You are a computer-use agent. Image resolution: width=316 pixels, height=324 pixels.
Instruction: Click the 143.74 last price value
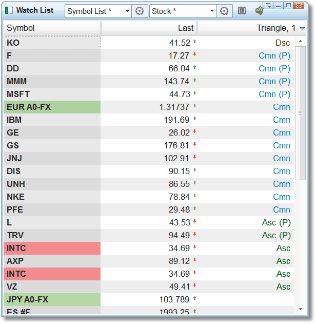176,82
